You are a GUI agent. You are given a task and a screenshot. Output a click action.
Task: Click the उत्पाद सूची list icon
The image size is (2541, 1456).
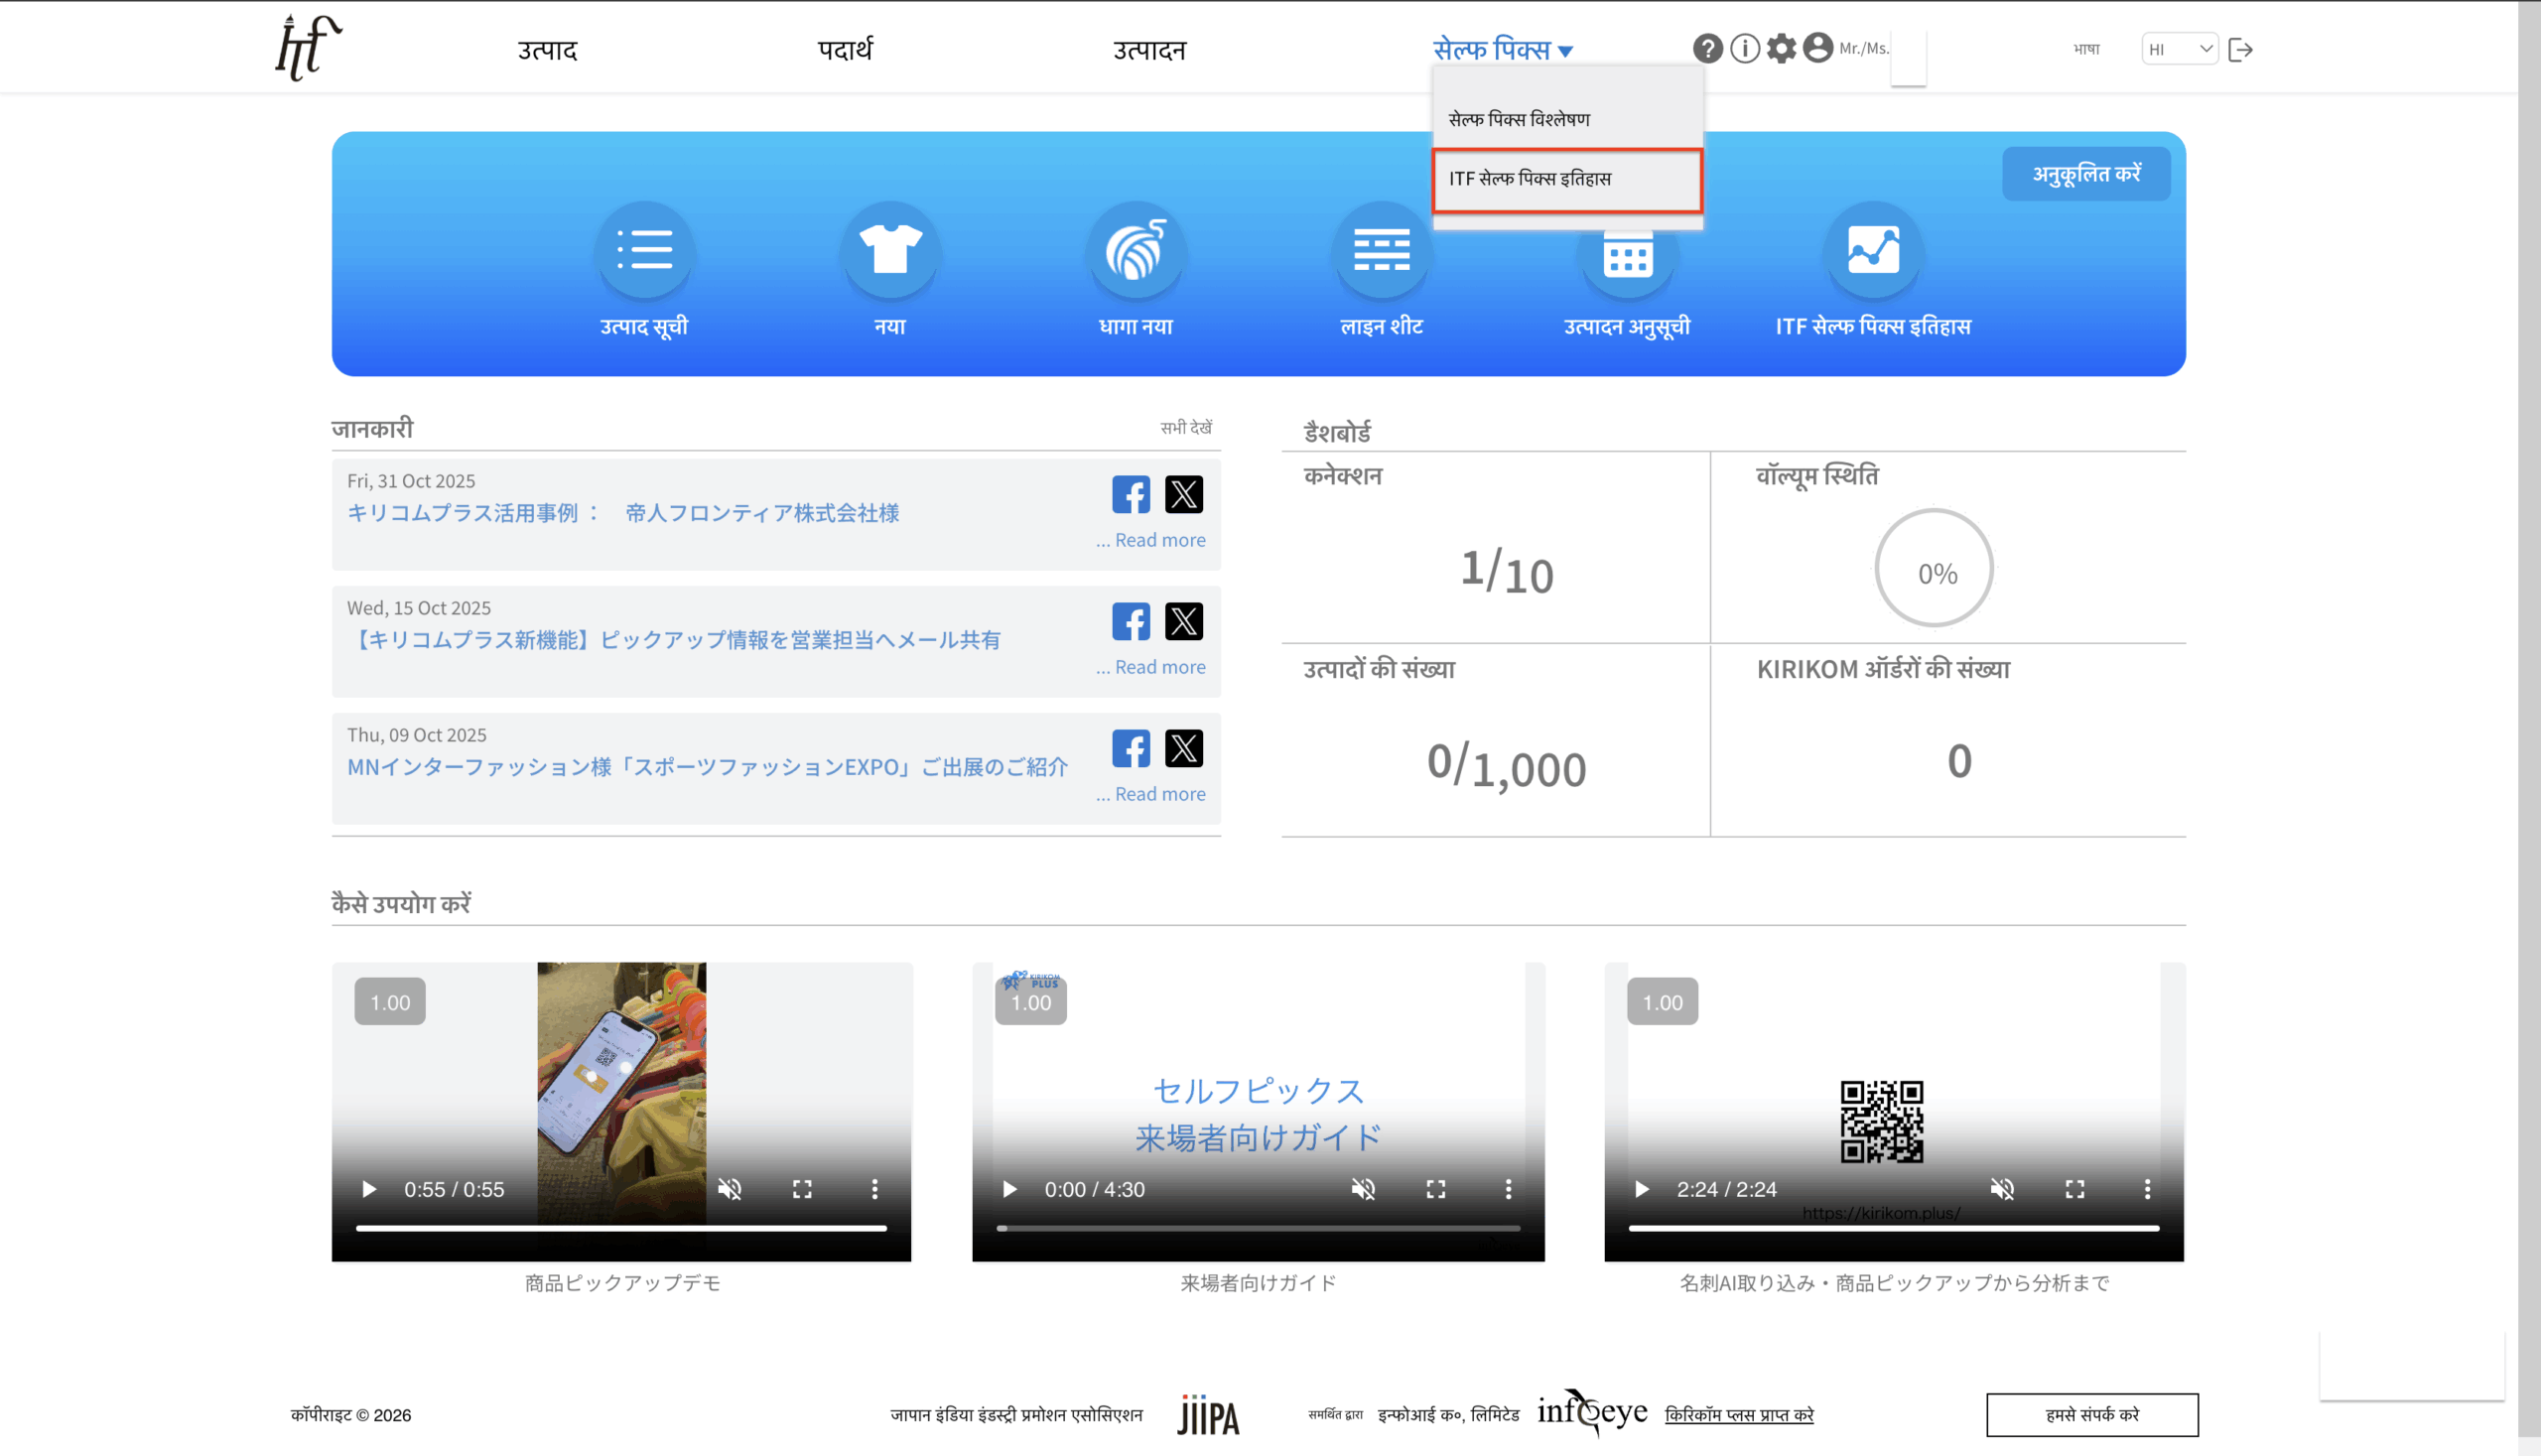tap(644, 250)
